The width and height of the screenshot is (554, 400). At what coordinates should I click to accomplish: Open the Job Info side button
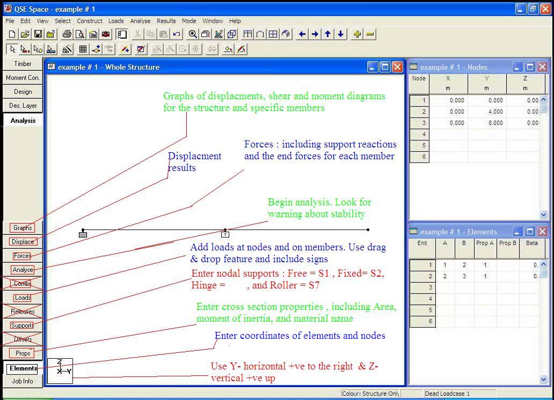[23, 381]
